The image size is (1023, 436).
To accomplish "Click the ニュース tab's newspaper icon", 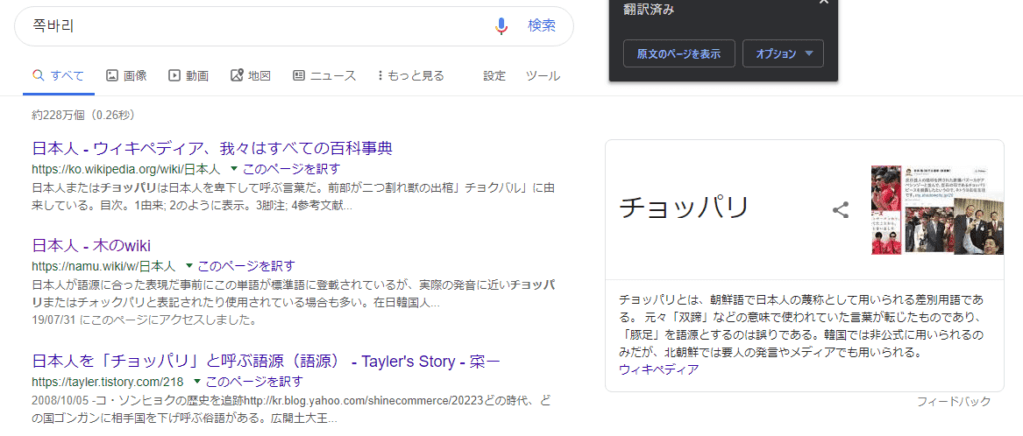I will pos(298,76).
